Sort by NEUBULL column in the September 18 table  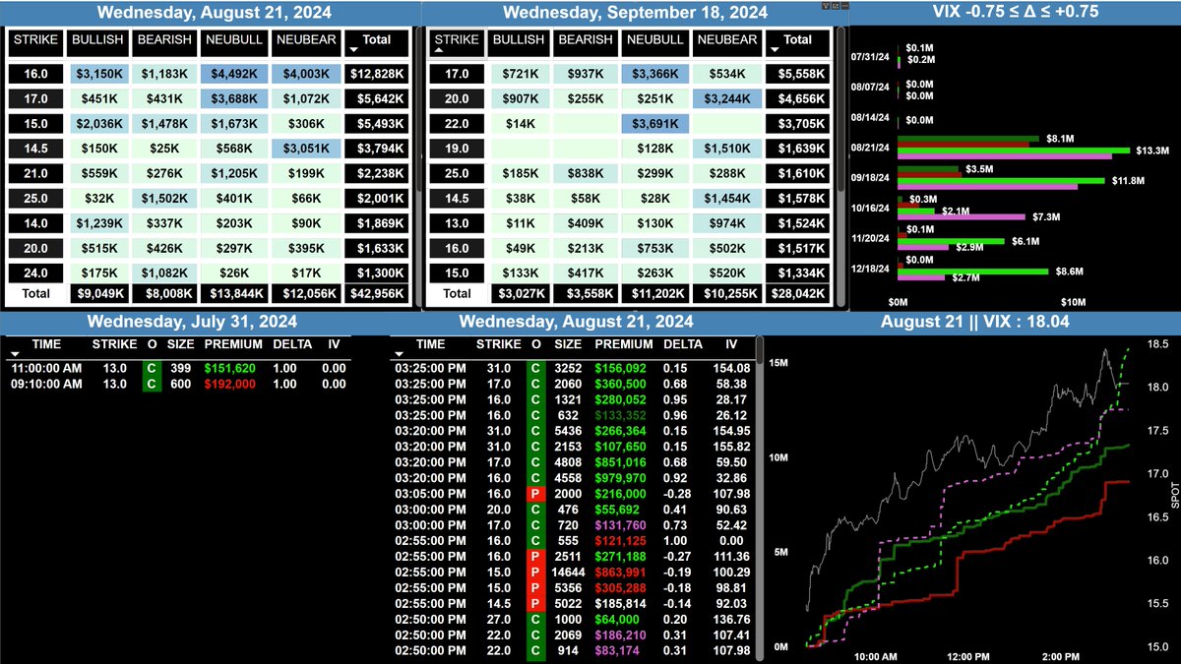point(655,40)
